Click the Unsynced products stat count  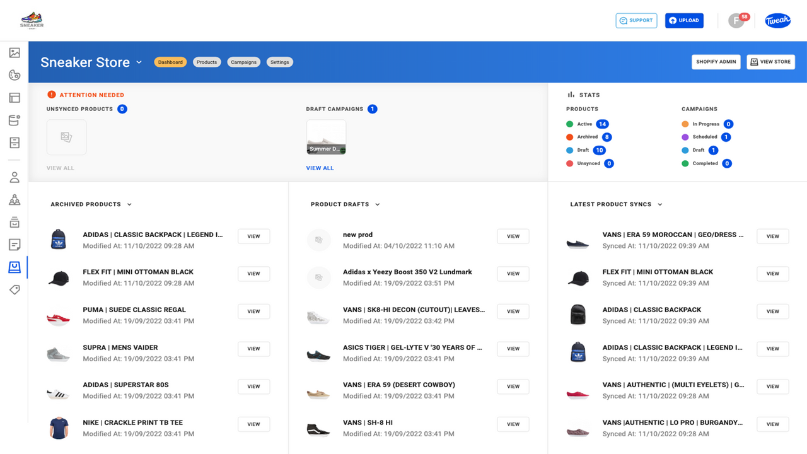tap(609, 163)
